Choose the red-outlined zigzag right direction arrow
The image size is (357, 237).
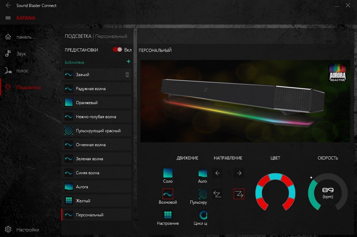pos(239,194)
